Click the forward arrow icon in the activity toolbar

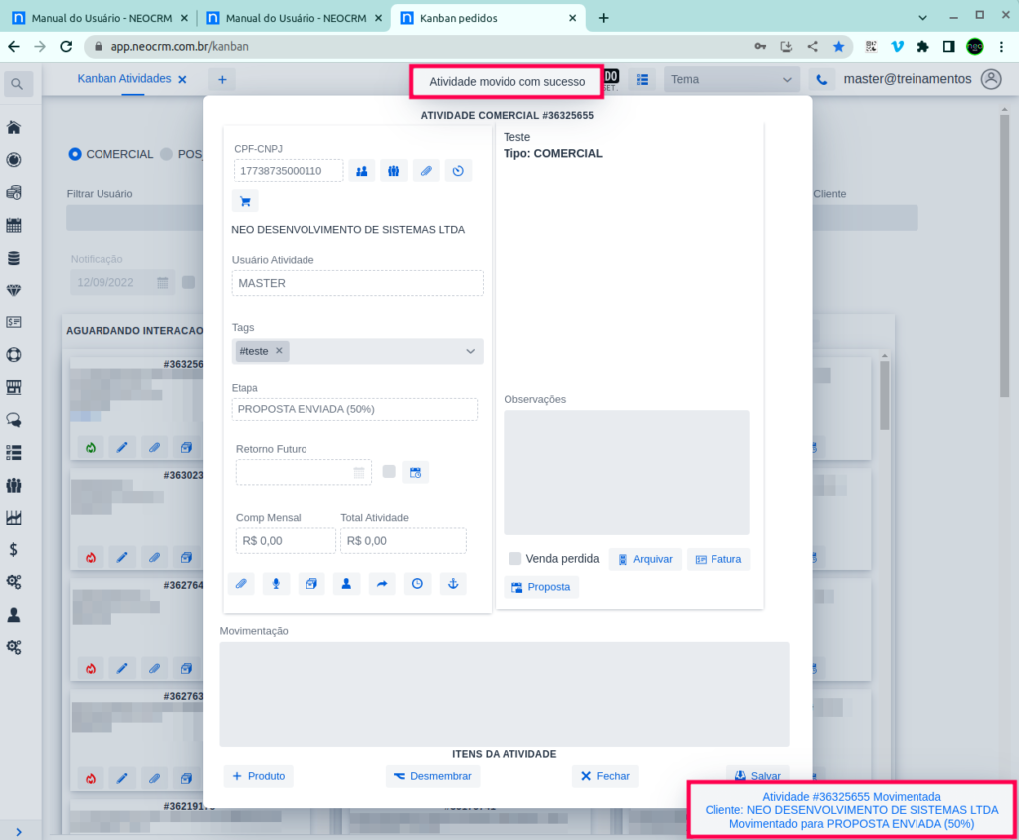[381, 584]
